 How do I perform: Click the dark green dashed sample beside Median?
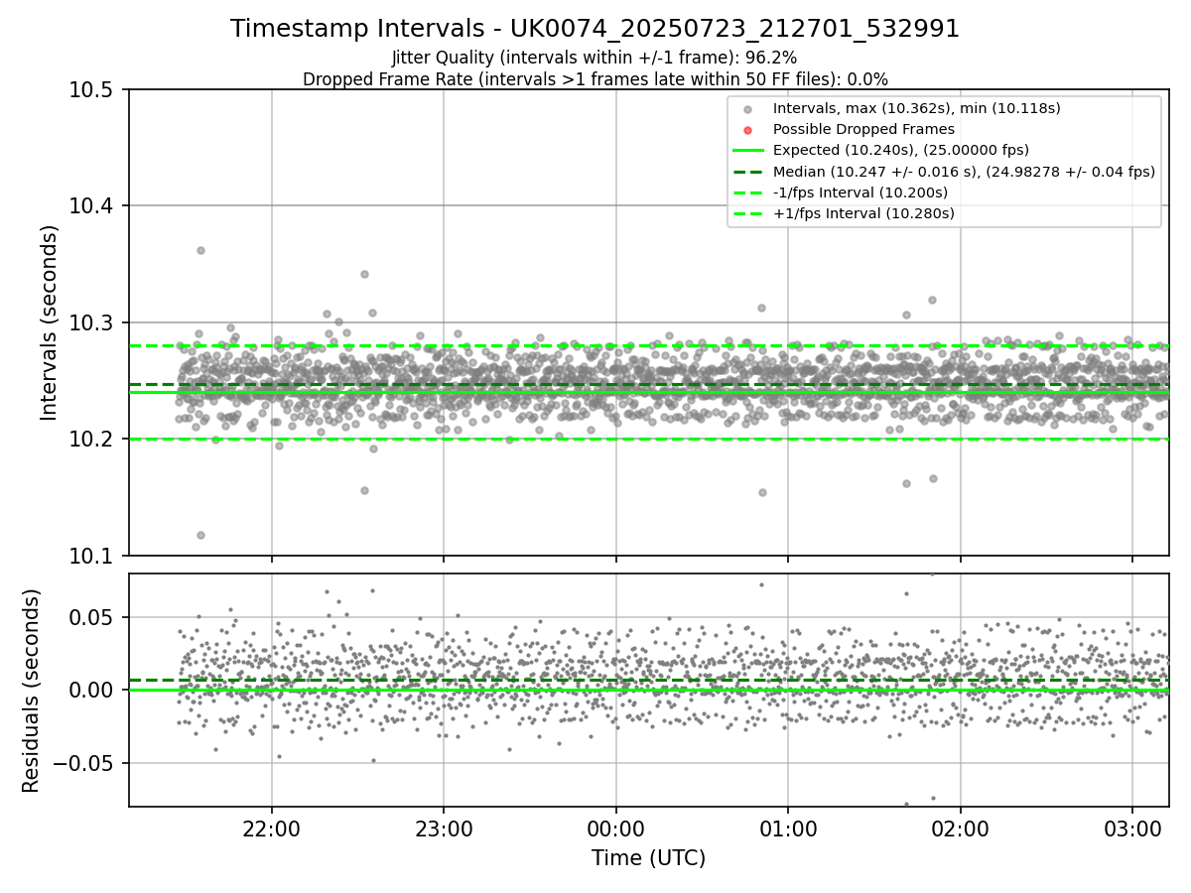pos(748,172)
